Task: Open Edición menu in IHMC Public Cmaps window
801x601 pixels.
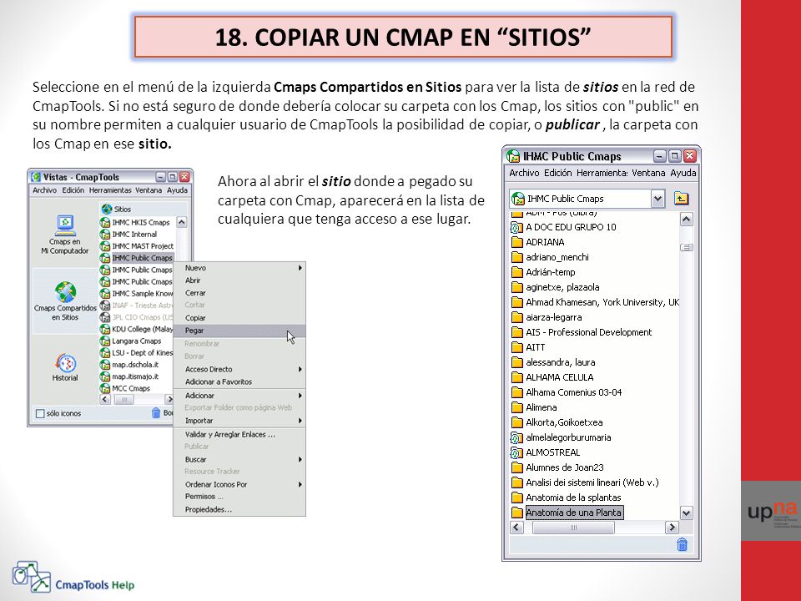Action: tap(558, 173)
